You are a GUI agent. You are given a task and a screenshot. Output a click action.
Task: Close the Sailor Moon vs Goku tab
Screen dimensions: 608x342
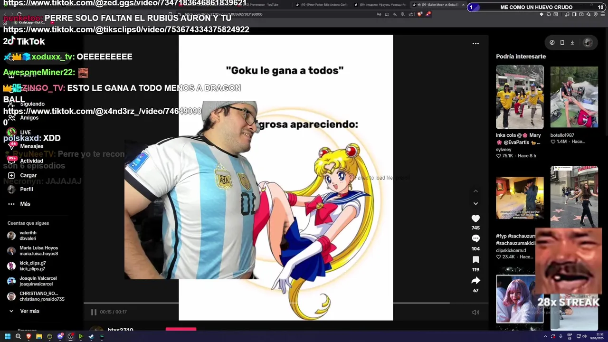pyautogui.click(x=463, y=5)
